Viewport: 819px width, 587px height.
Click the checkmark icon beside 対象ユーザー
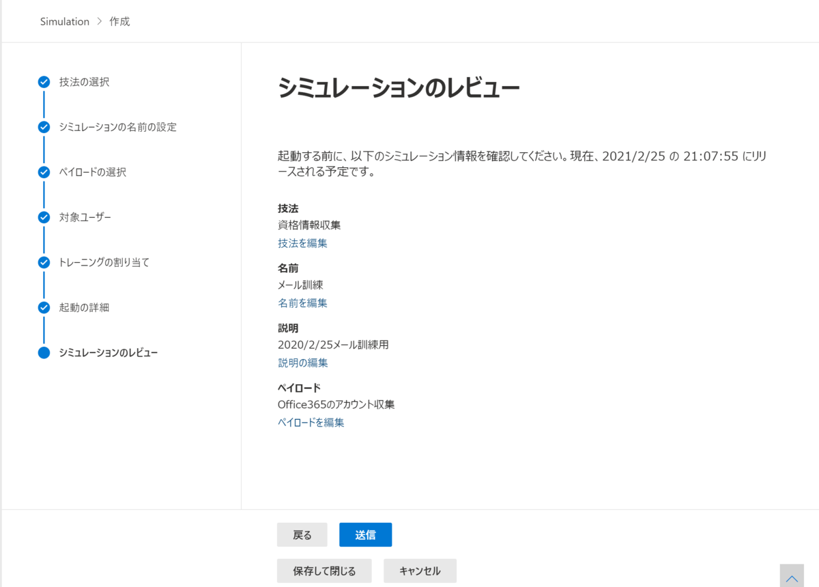(x=44, y=217)
